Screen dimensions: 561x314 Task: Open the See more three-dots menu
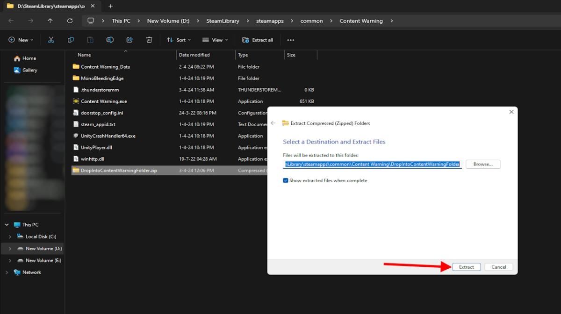[x=291, y=40]
